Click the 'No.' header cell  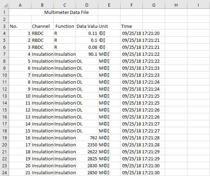point(20,26)
